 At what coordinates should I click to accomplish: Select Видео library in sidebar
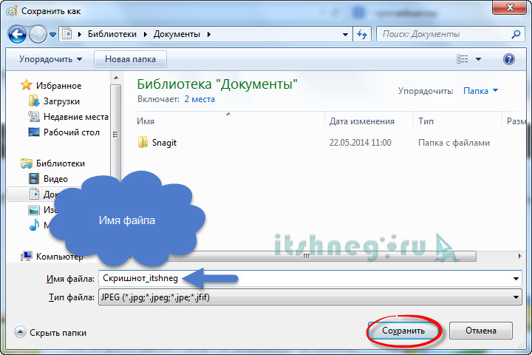tap(55, 179)
